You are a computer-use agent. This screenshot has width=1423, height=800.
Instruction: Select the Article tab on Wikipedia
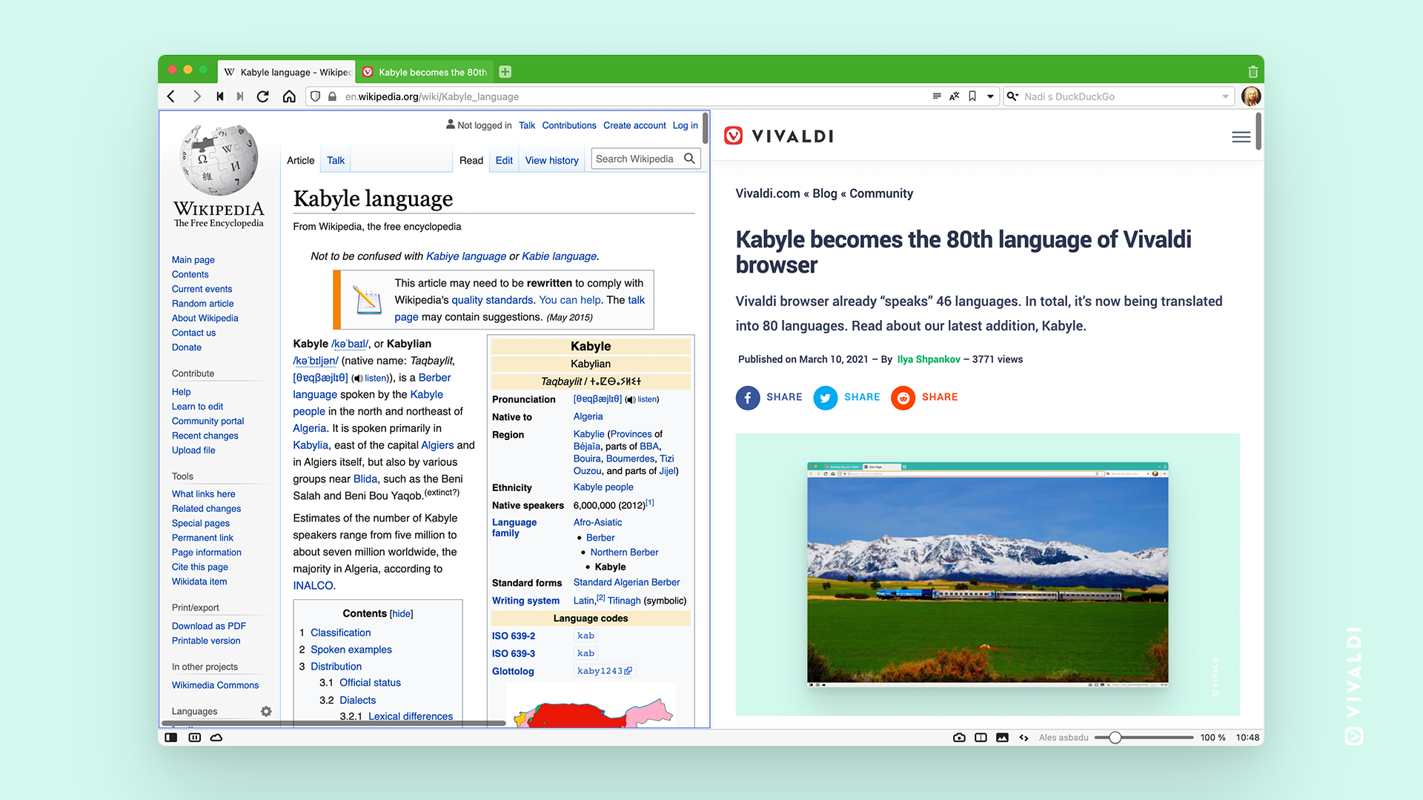pyautogui.click(x=299, y=160)
